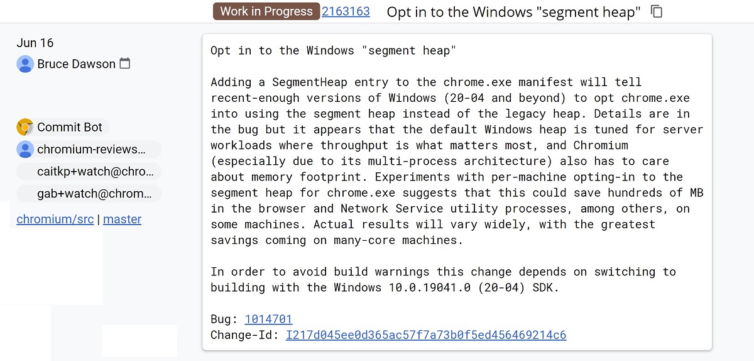This screenshot has width=754, height=361.
Task: Copy the change subject with the clipboard icon
Action: pos(657,11)
